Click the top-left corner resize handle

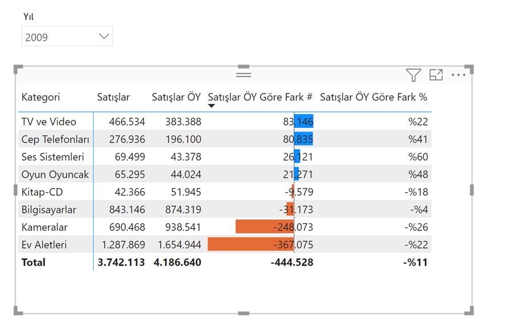tap(18, 69)
